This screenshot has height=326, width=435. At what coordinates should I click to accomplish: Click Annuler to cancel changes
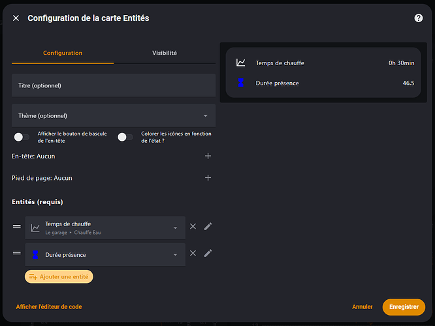point(362,306)
